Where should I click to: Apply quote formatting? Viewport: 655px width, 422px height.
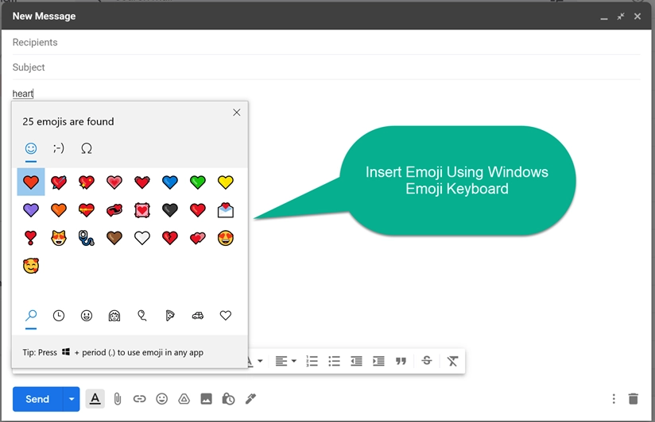click(401, 361)
